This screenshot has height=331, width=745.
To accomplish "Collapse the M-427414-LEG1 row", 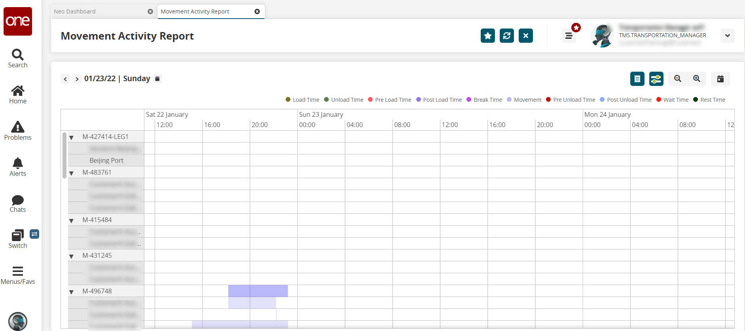I will [72, 137].
